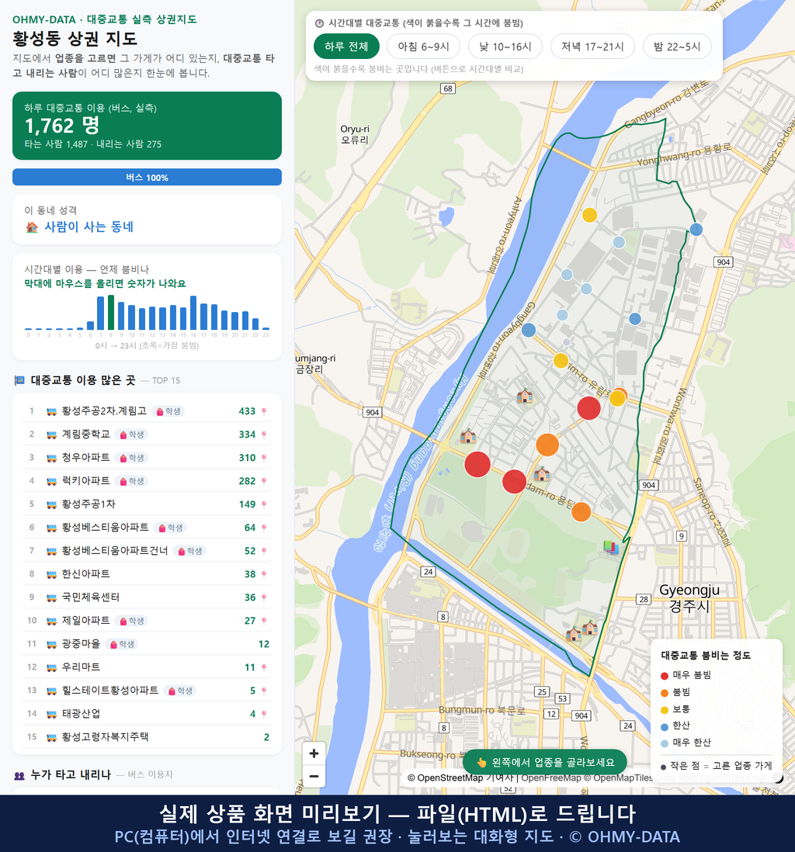
Task: Click the Gyeongju 경주시 city label on map
Action: tap(689, 598)
